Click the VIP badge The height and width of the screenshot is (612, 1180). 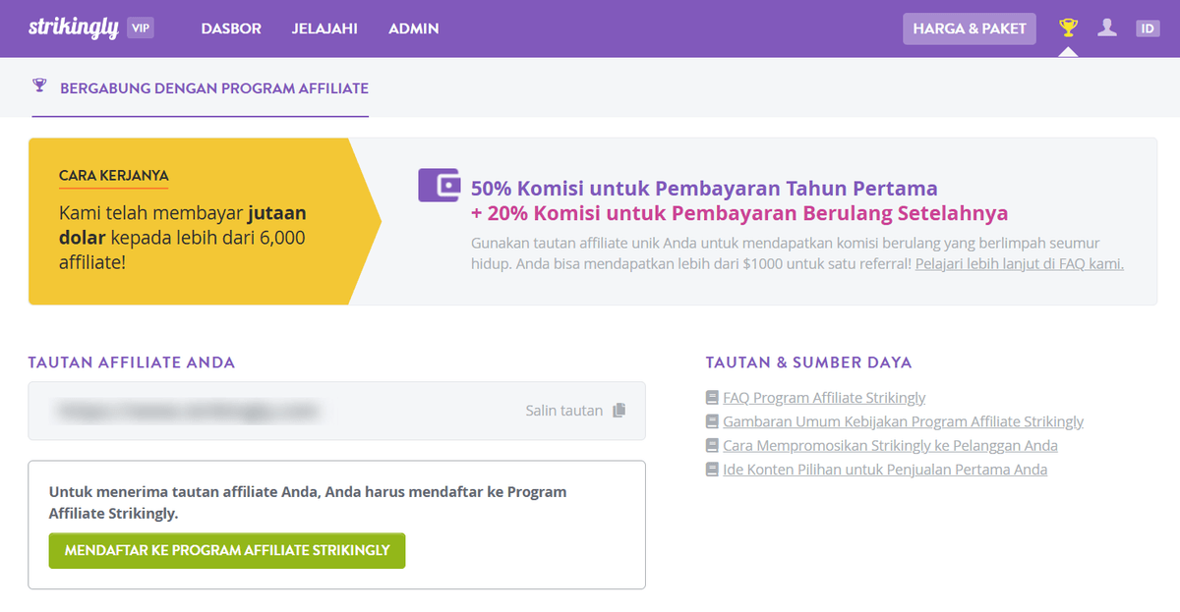pos(141,28)
